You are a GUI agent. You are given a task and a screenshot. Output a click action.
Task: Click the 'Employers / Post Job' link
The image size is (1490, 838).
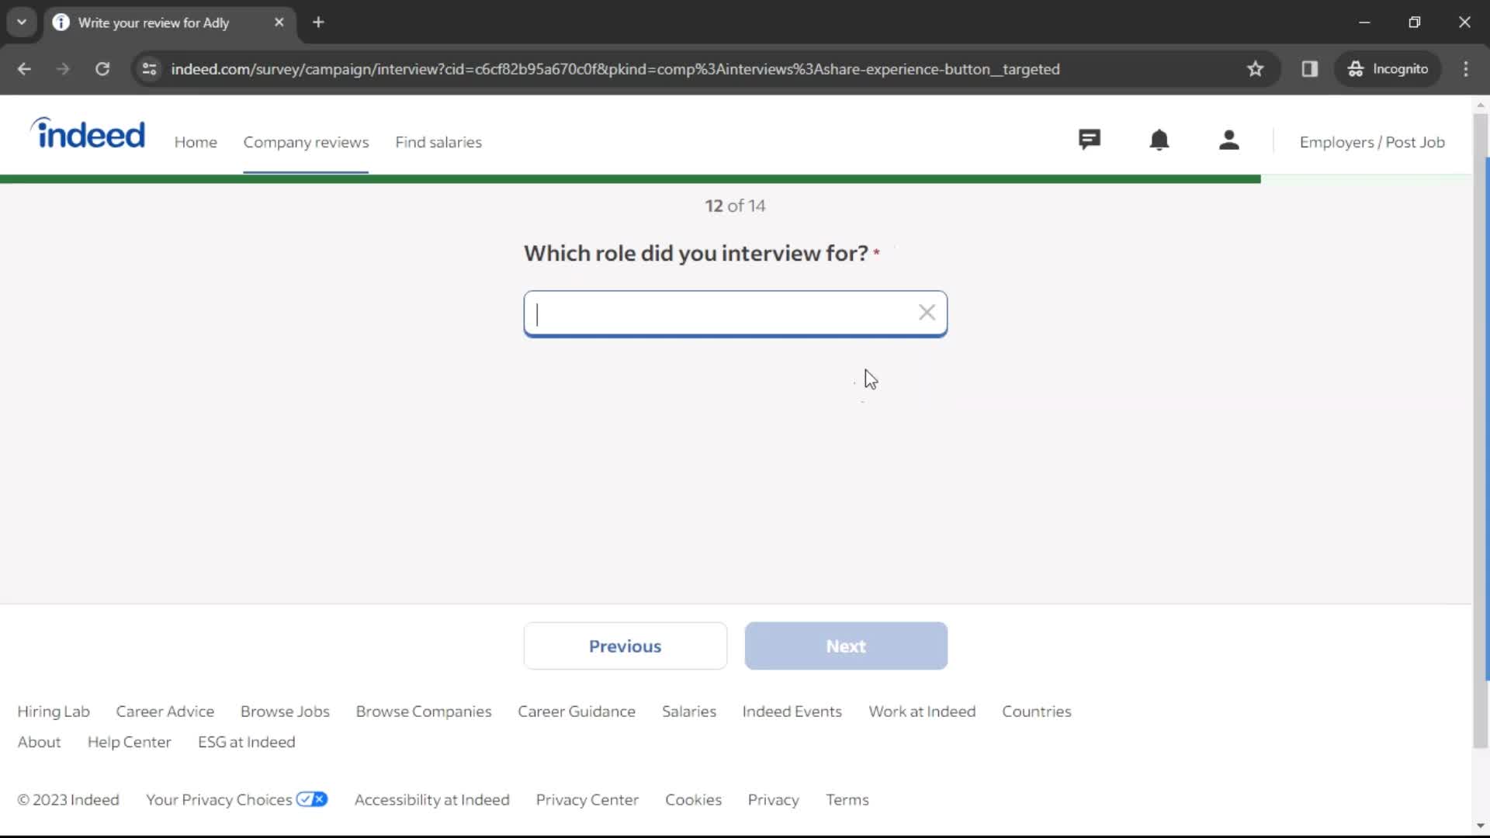pyautogui.click(x=1372, y=141)
